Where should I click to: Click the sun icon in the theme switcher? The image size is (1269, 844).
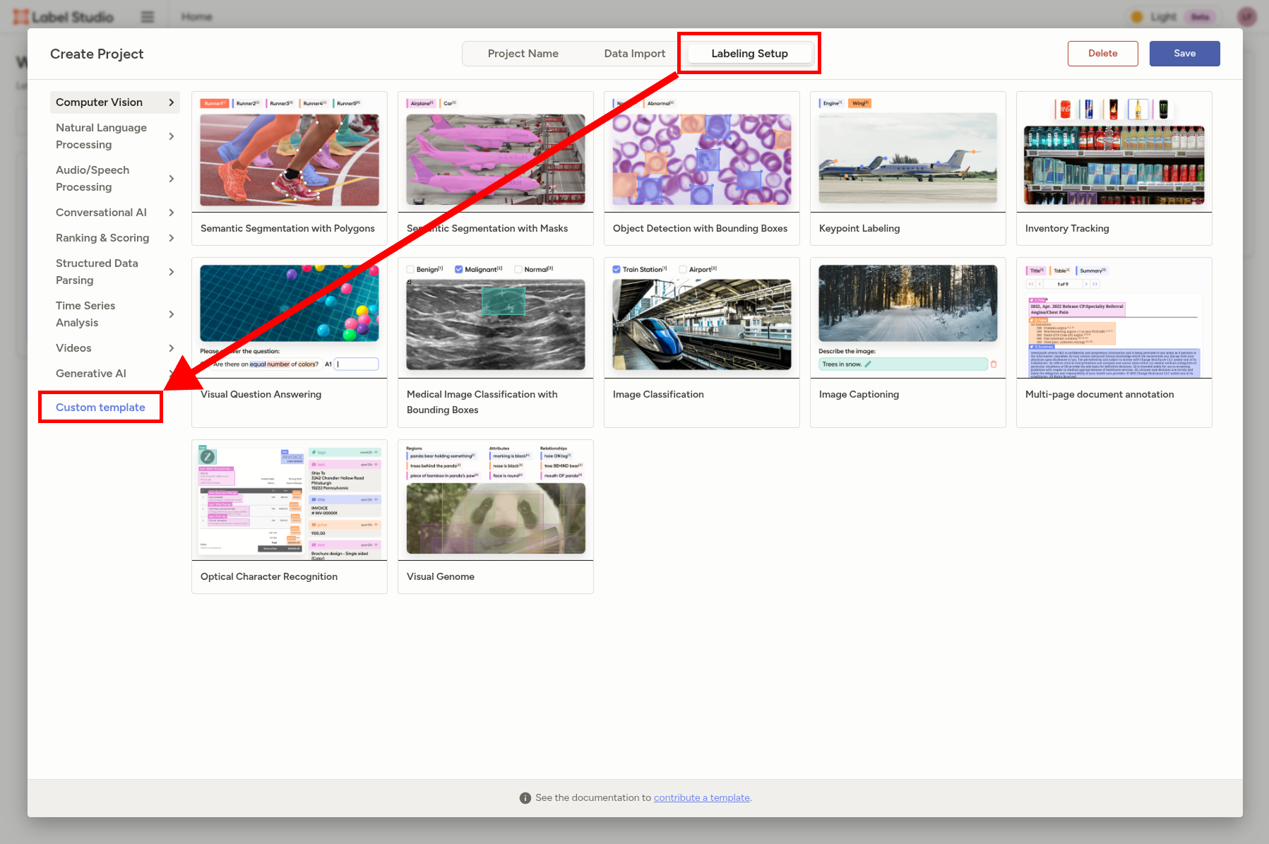point(1138,17)
